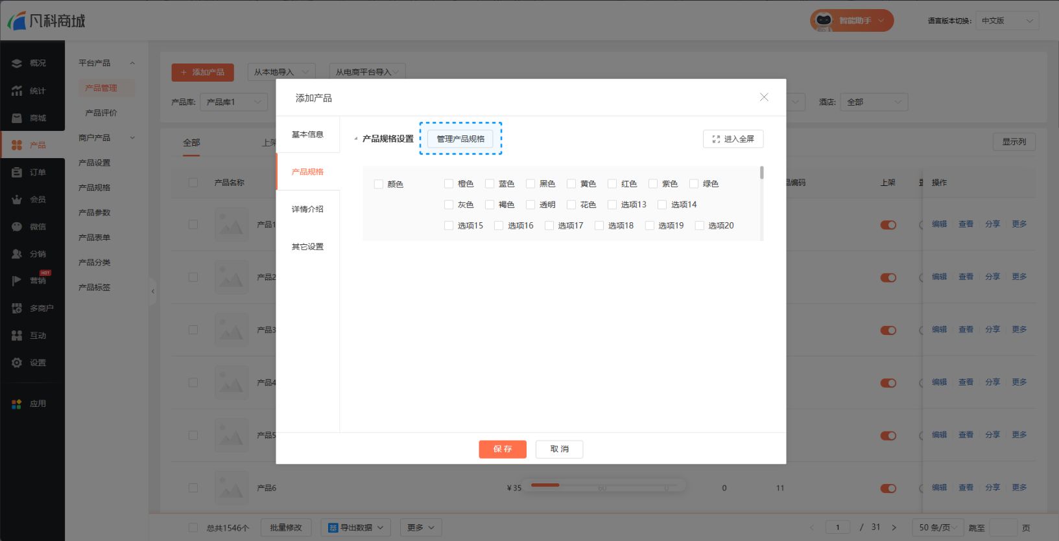Open 产品库1 library dropdown

233,102
